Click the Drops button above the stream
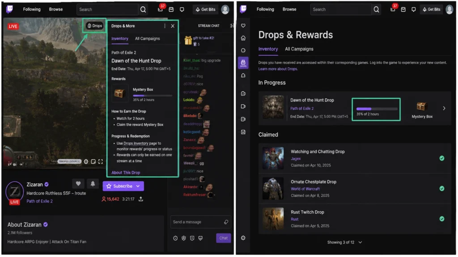458x257 pixels. tap(95, 25)
